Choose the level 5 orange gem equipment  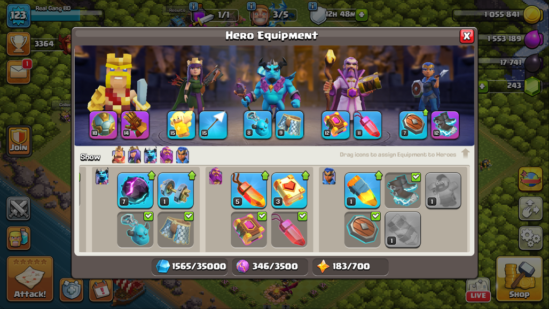click(x=249, y=190)
